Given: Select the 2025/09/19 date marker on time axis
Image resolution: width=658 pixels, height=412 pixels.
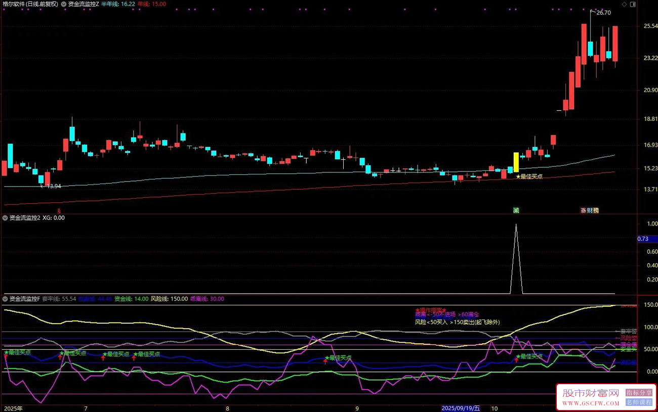Looking at the screenshot, I should point(461,408).
